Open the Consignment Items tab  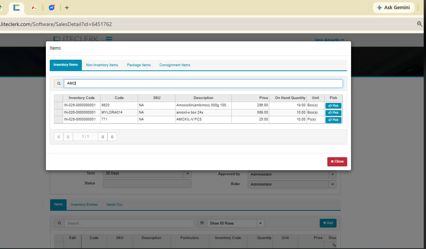[x=175, y=65]
